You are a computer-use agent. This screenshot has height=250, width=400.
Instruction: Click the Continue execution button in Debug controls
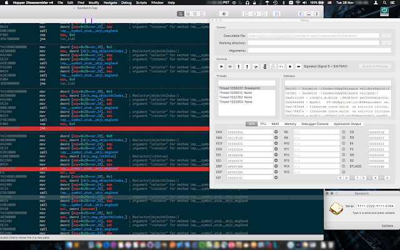click(x=221, y=67)
